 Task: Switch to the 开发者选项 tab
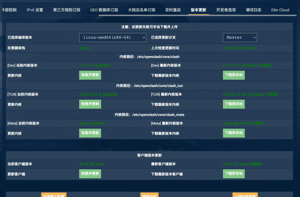click(x=226, y=10)
